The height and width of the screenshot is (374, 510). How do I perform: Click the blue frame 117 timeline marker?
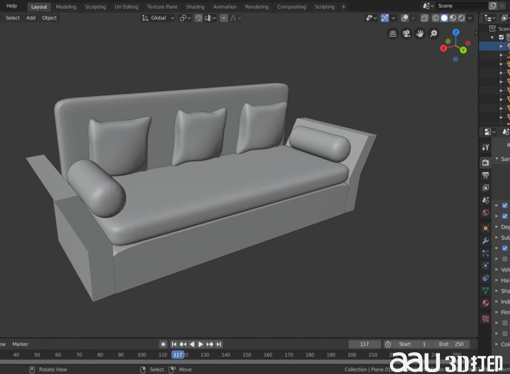point(177,355)
